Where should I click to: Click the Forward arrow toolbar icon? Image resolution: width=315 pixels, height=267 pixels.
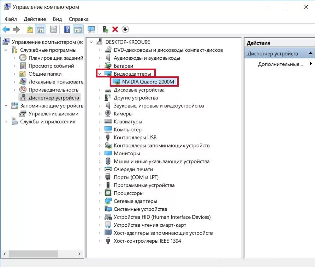[16, 29]
